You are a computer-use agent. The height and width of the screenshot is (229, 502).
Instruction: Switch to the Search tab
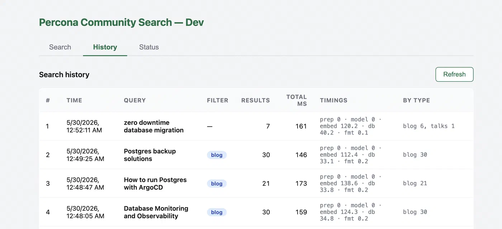pos(60,47)
